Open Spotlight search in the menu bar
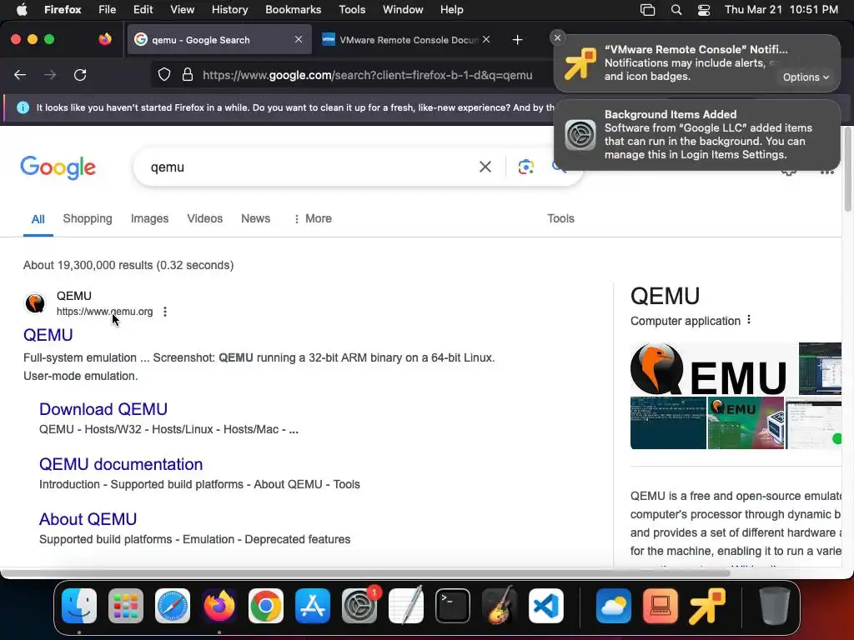This screenshot has width=854, height=640. 676,10
